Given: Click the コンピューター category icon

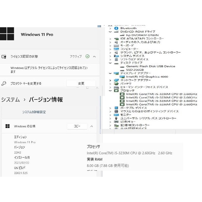Looking at the screenshot, I should coord(116,49).
